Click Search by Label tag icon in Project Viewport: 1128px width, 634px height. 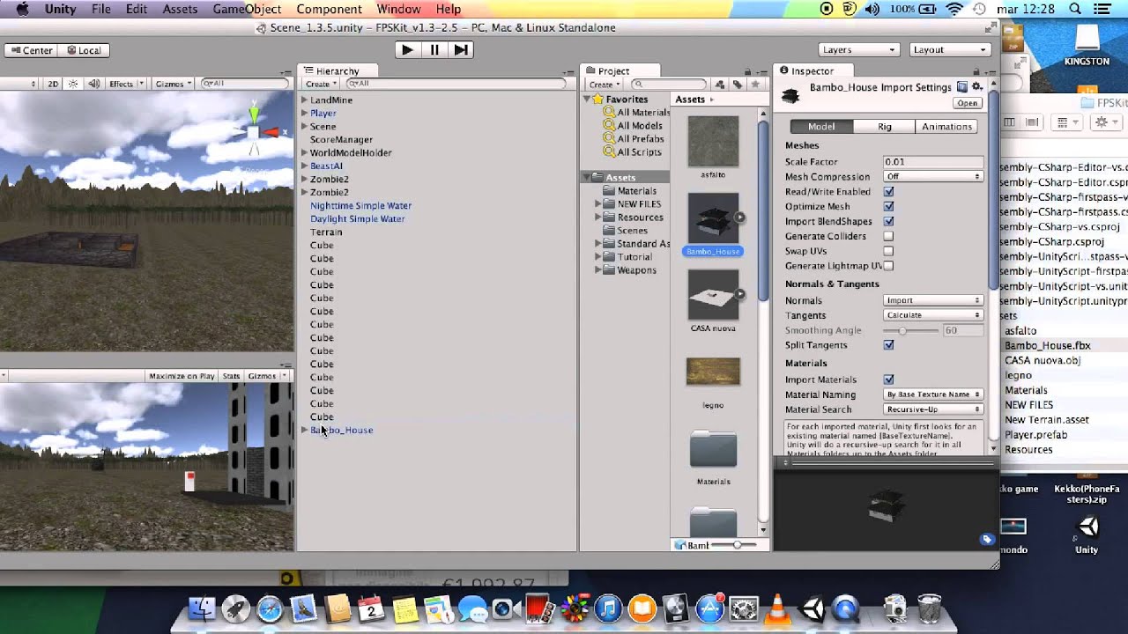pyautogui.click(x=737, y=85)
